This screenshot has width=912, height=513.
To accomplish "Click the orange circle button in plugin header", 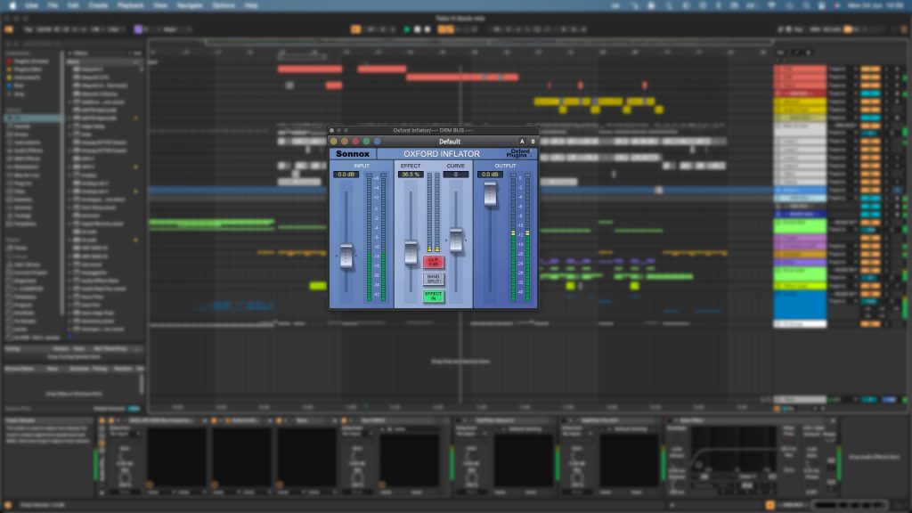I will coord(345,141).
